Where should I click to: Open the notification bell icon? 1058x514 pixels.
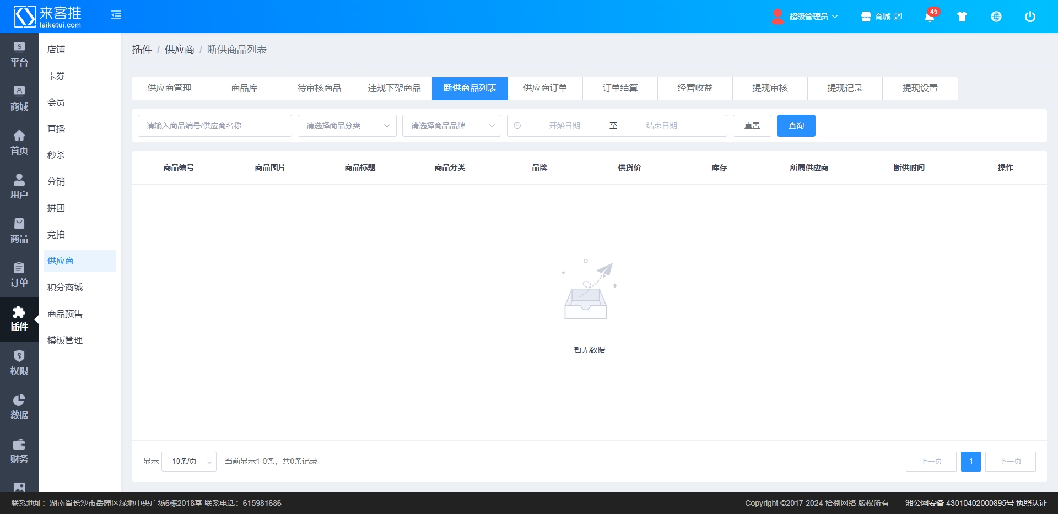pos(930,17)
